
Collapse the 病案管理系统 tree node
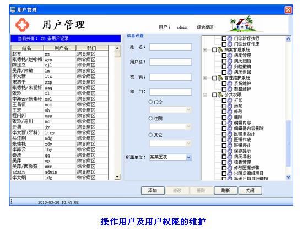pos(205,50)
